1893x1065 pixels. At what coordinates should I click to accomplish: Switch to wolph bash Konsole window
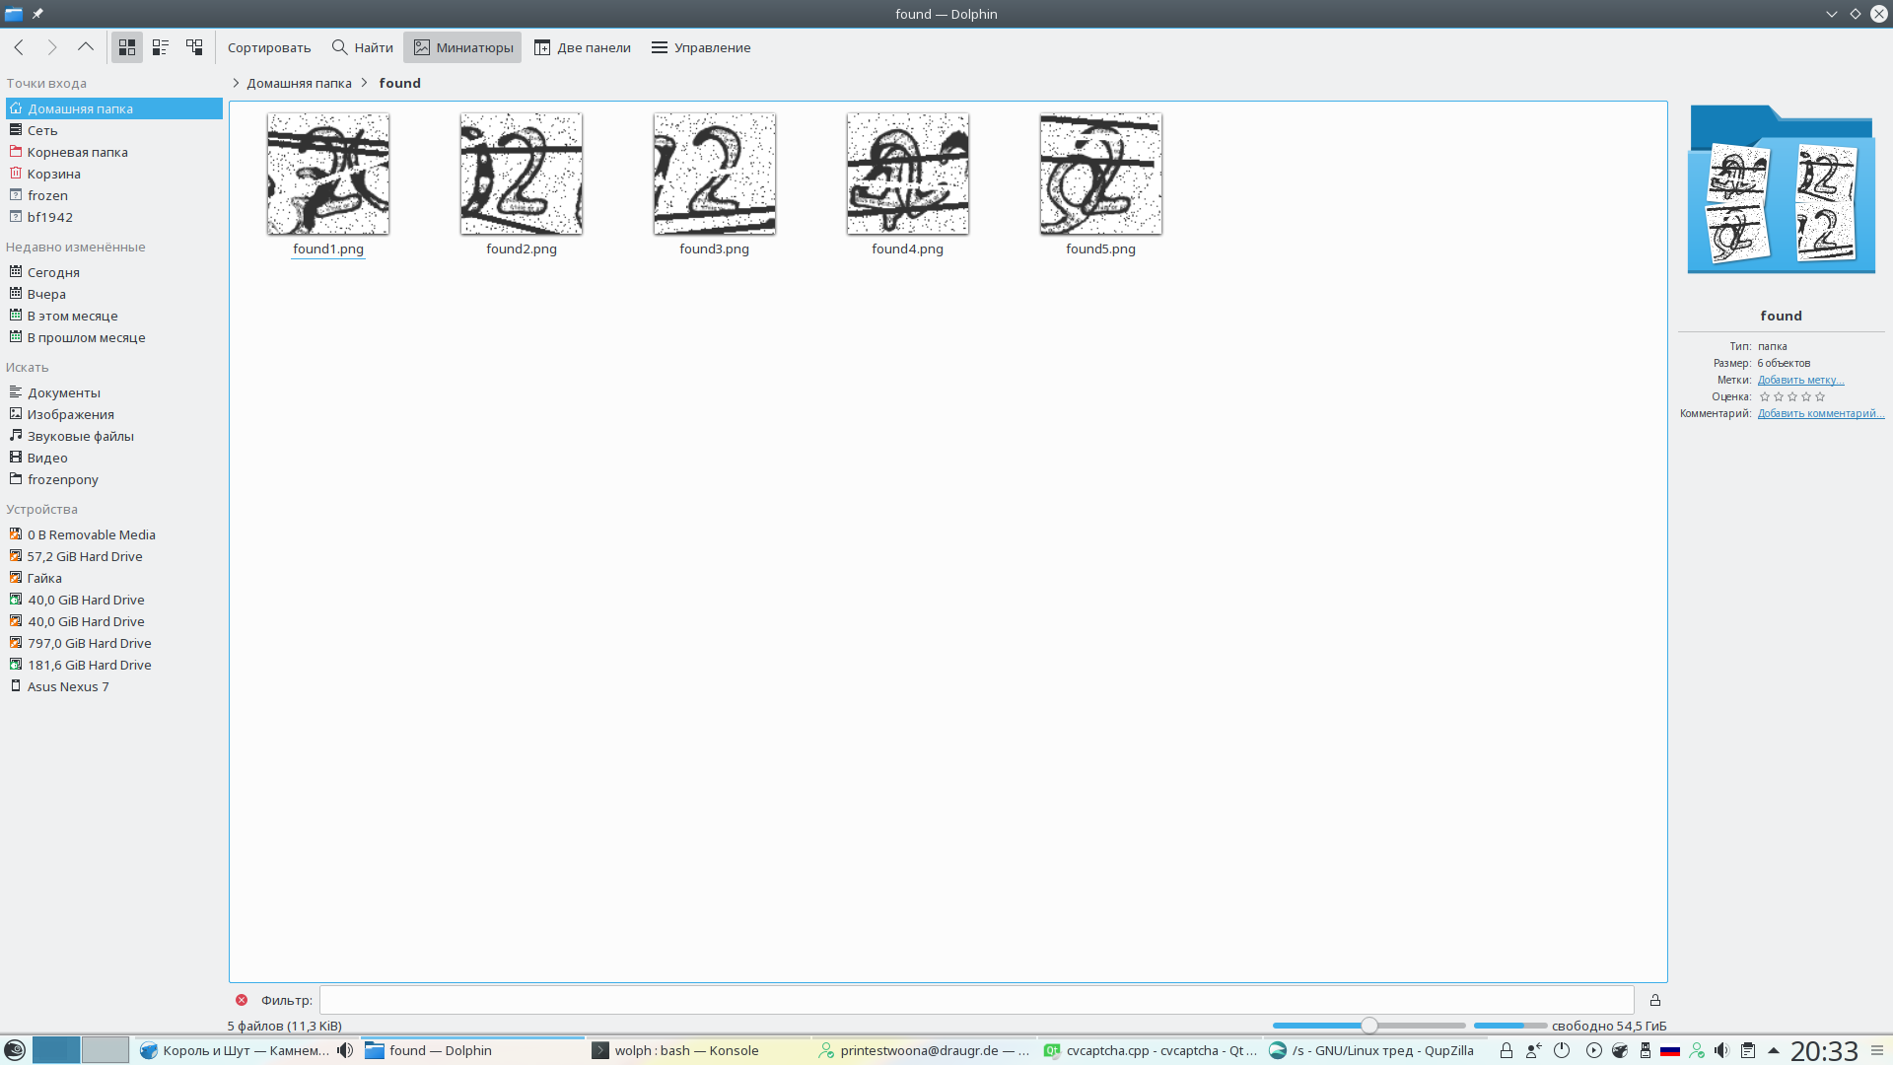tap(698, 1050)
